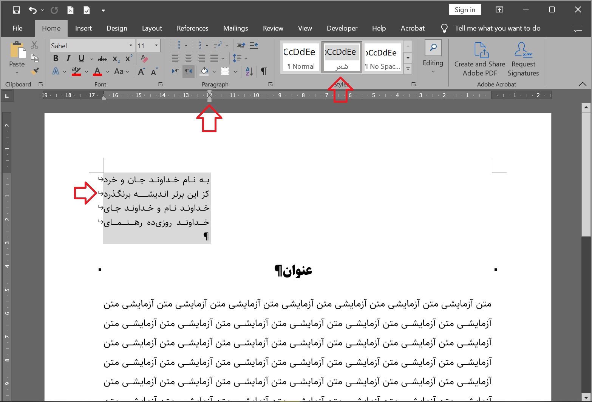This screenshot has height=402, width=592.
Task: Toggle Underline formatting
Action: coord(81,58)
